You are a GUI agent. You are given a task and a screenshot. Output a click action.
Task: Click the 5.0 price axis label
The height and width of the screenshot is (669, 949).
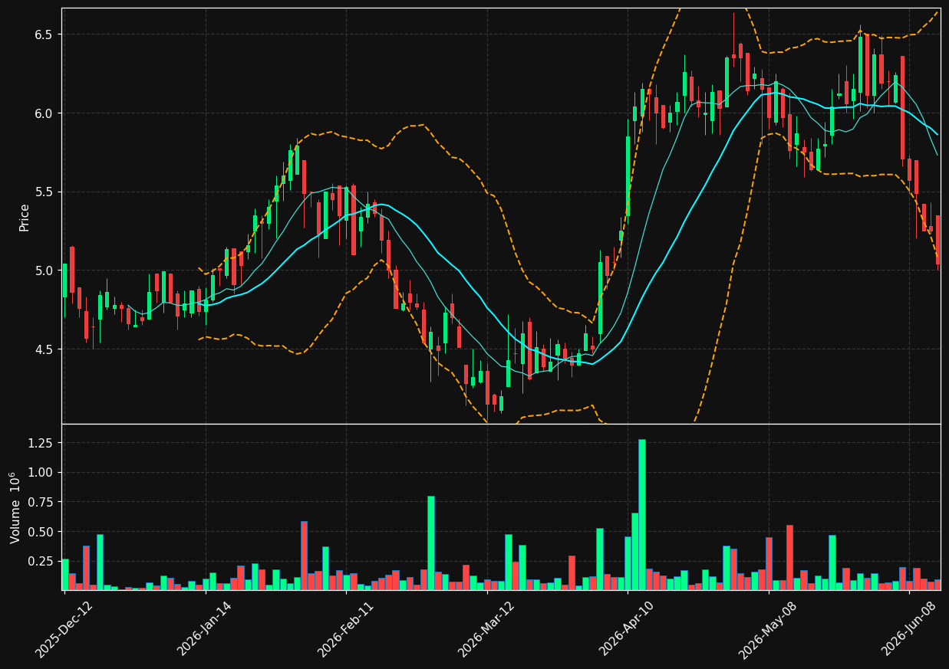43,271
